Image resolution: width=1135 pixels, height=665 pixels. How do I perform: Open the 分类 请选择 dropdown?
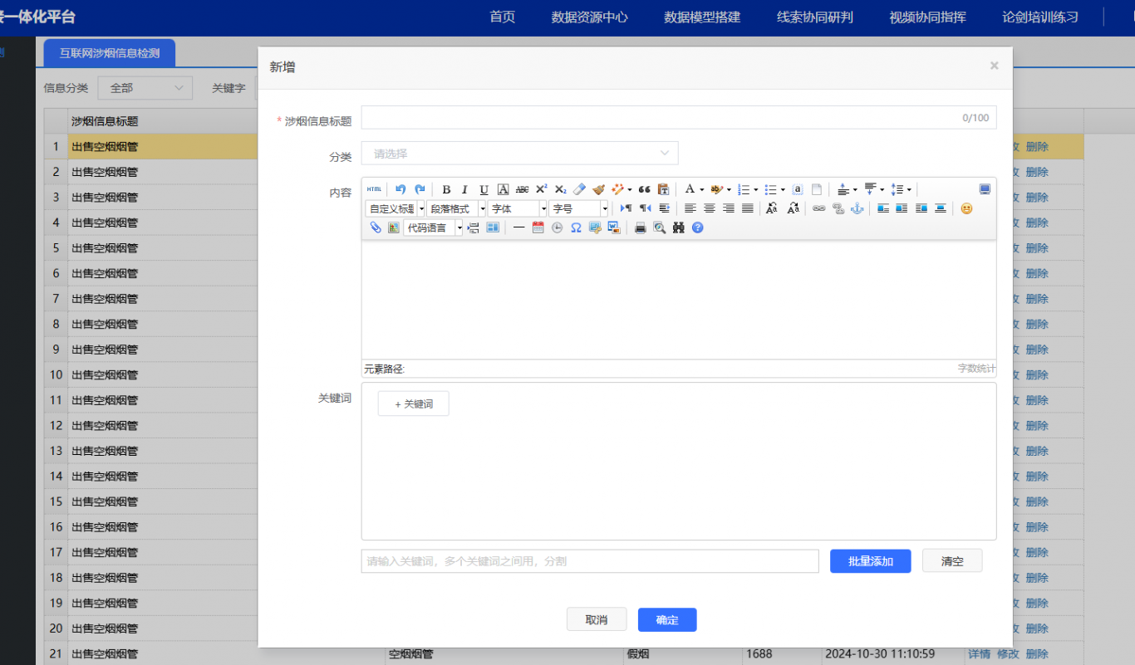(520, 154)
